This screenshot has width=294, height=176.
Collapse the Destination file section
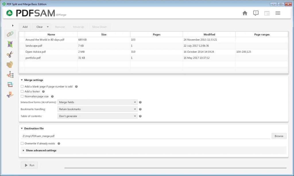pyautogui.click(x=22, y=128)
